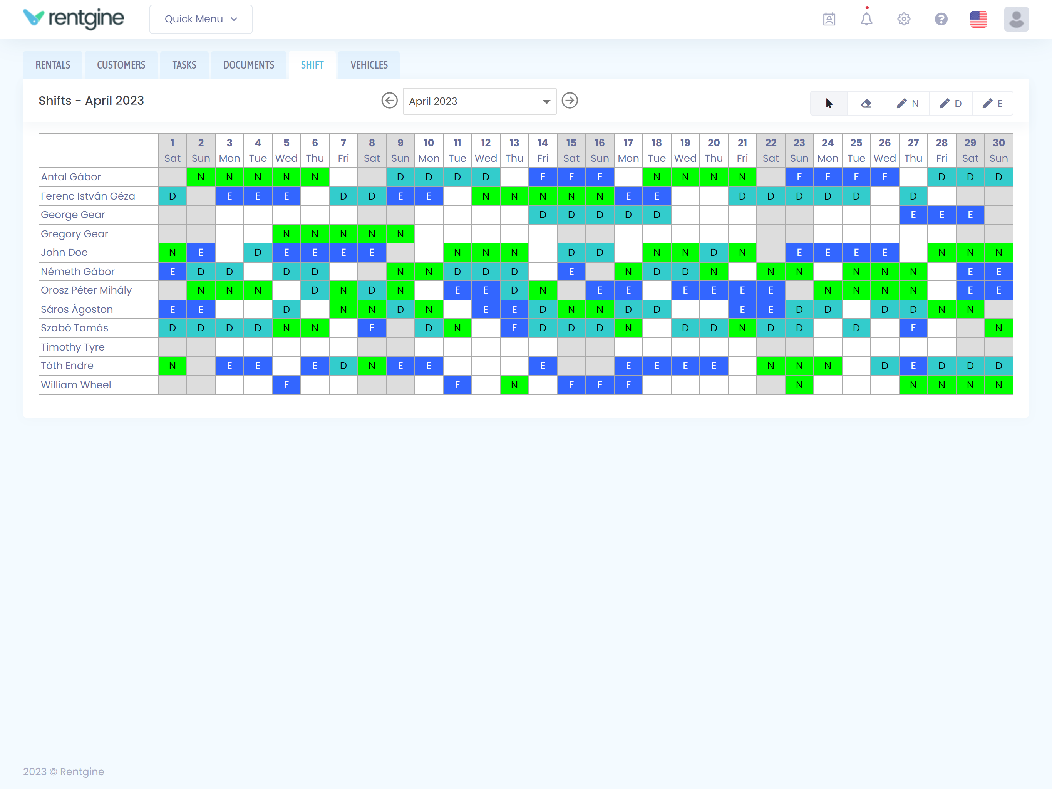The height and width of the screenshot is (789, 1052).
Task: Open the user profile avatar
Action: click(1016, 19)
